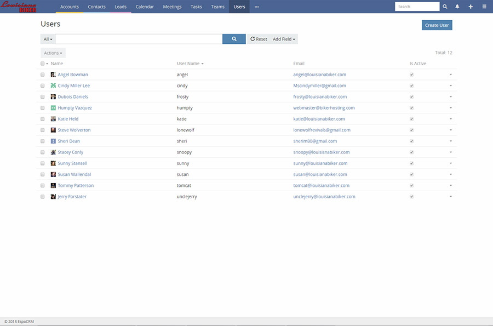The image size is (493, 326).
Task: Open more tabs via three-dots icon
Action: tap(256, 7)
